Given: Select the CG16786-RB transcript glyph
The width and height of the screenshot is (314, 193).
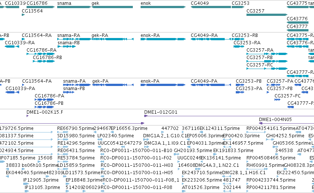Looking at the screenshot, I should click(44, 61).
